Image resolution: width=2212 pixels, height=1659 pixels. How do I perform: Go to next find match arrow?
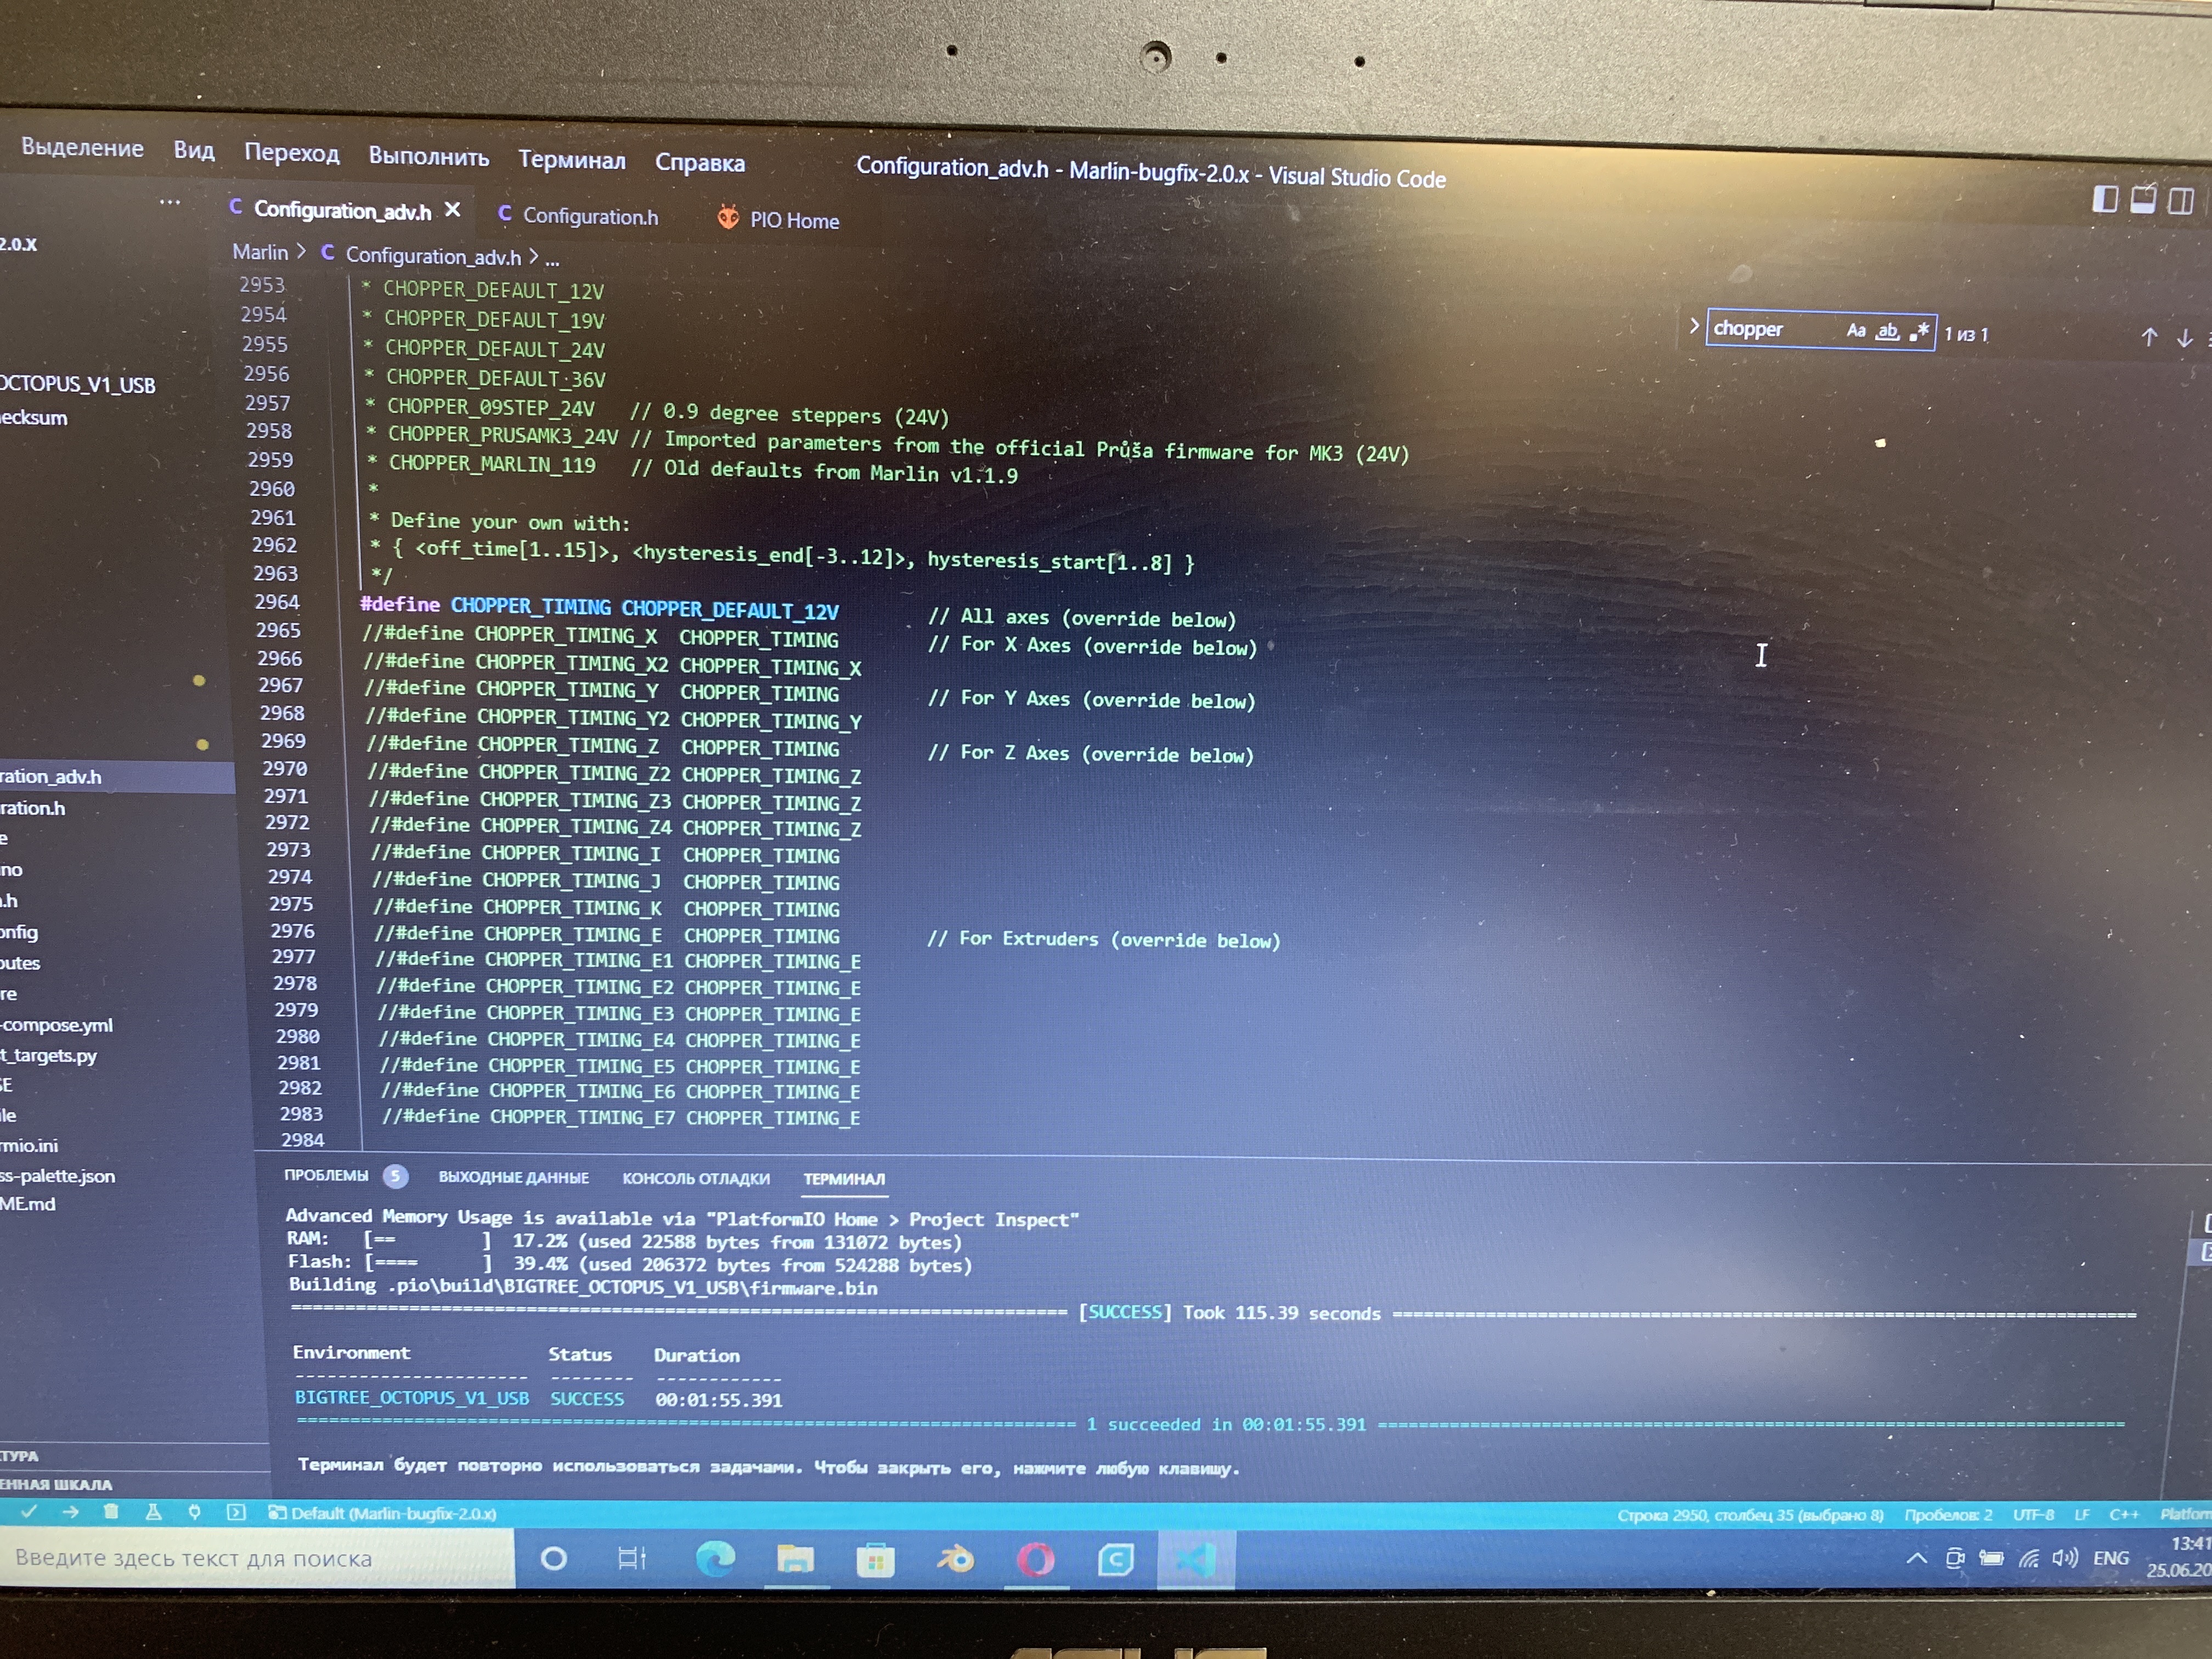point(2185,338)
